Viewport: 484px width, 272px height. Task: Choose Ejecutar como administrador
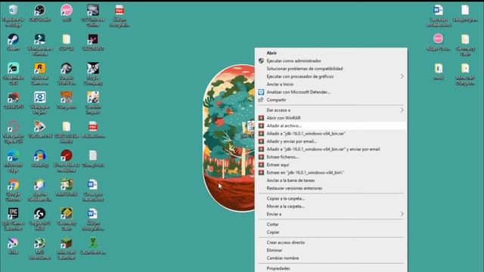tap(331, 60)
